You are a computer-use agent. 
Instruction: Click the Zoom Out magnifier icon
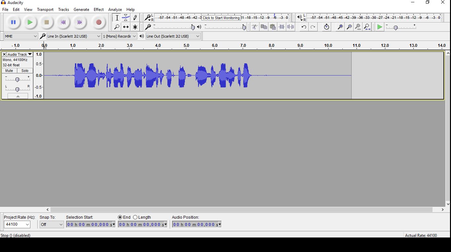point(349,27)
